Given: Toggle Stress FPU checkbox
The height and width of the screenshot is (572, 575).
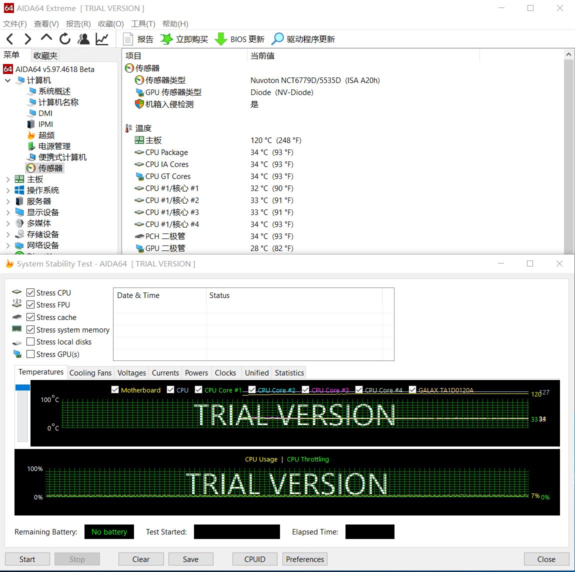Looking at the screenshot, I should [31, 304].
